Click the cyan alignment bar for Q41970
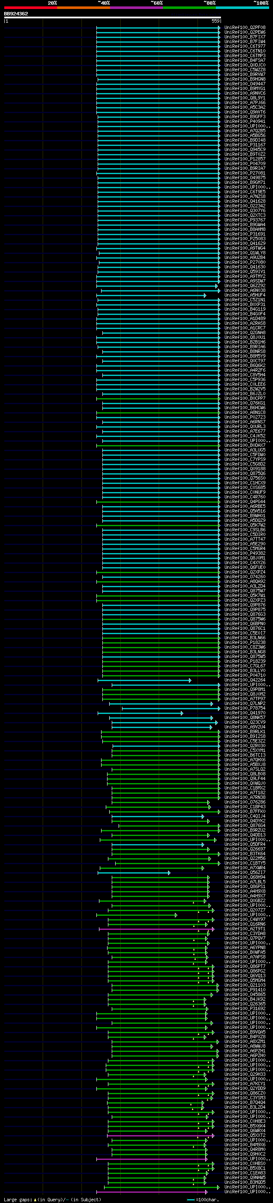This screenshot has width=273, height=1203. pos(140,713)
